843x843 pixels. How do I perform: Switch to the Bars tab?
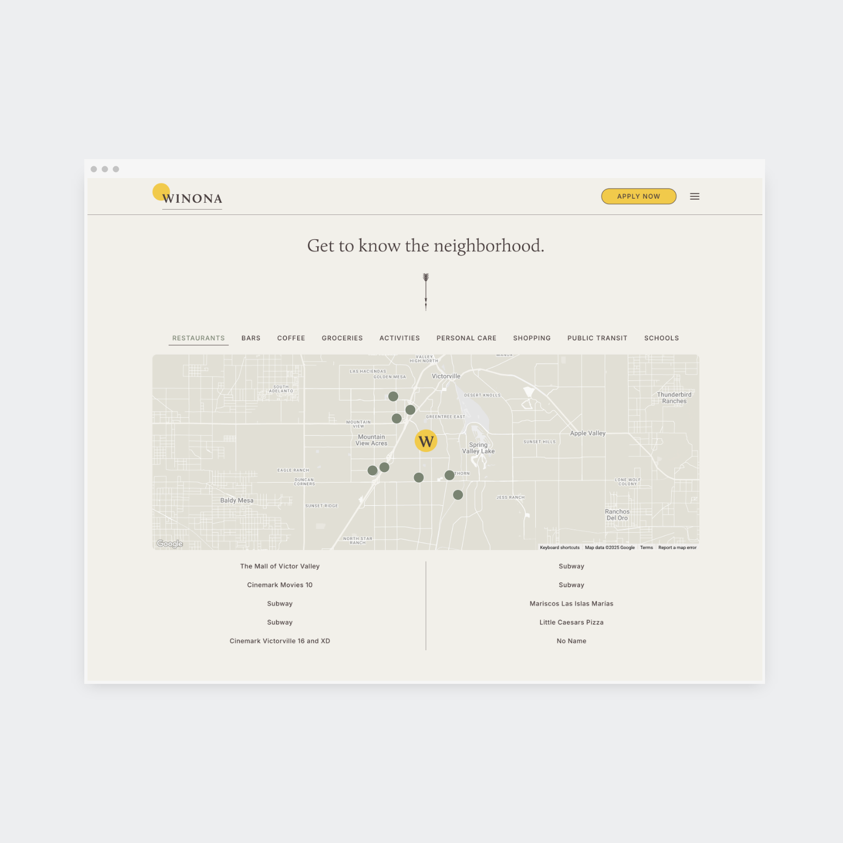click(x=251, y=338)
